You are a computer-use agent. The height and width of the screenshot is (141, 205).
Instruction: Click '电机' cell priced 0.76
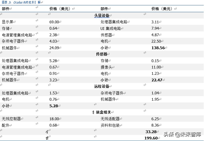tap(6, 99)
